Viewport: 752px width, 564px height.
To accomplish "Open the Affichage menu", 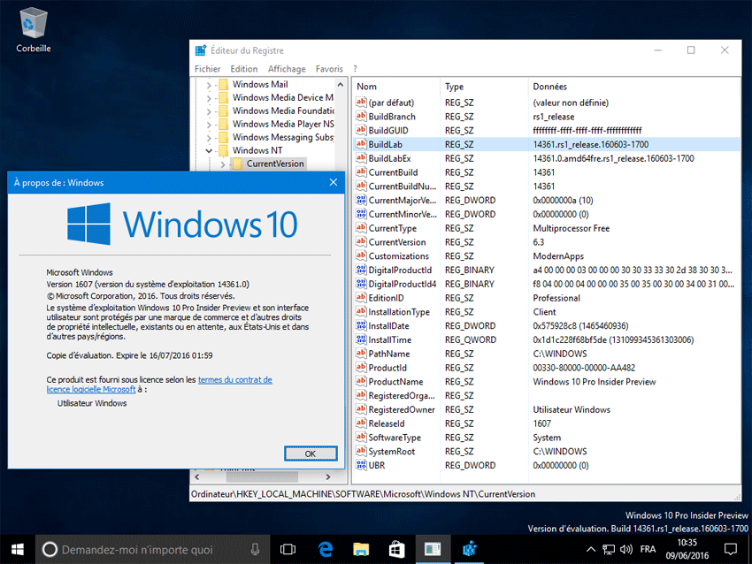I will [287, 69].
